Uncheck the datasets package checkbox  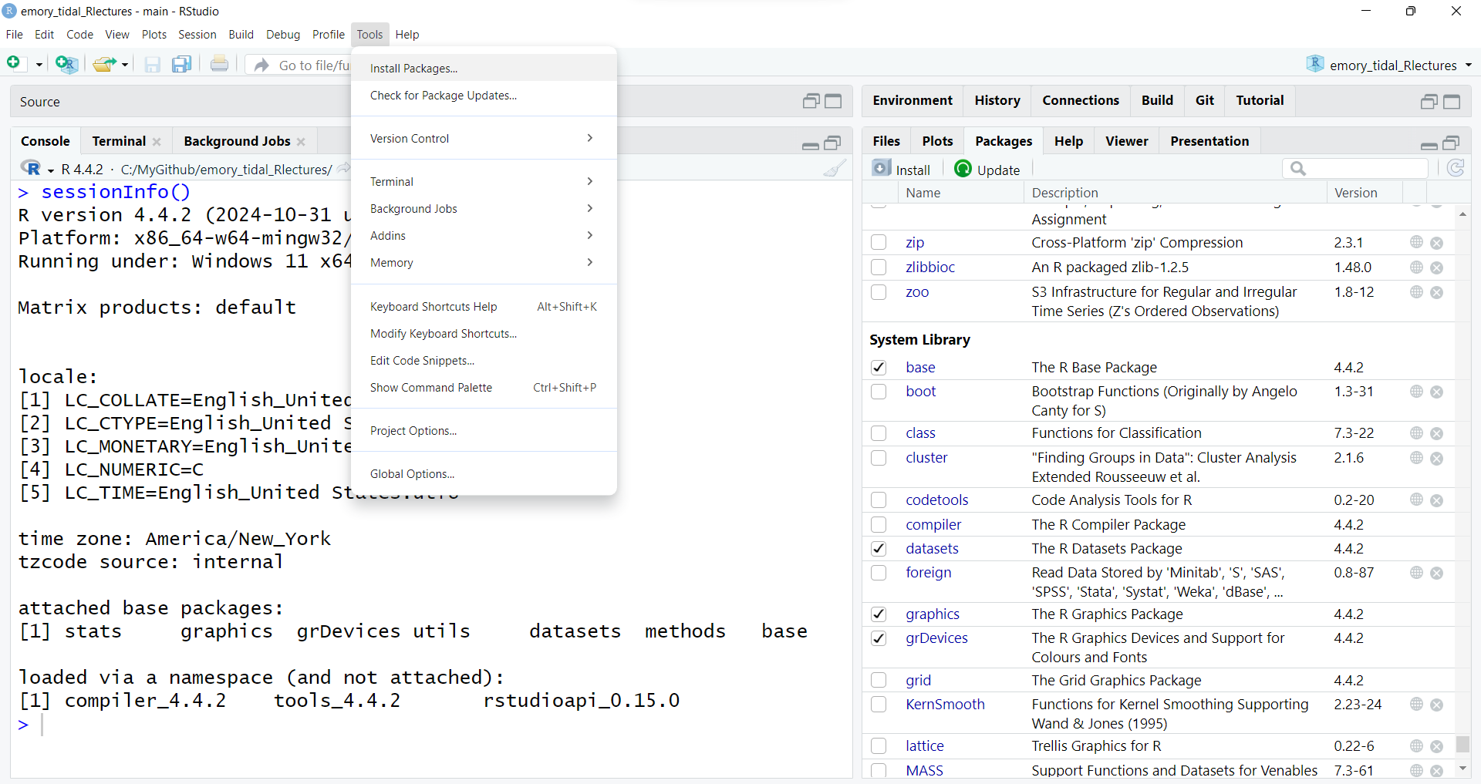tap(879, 549)
